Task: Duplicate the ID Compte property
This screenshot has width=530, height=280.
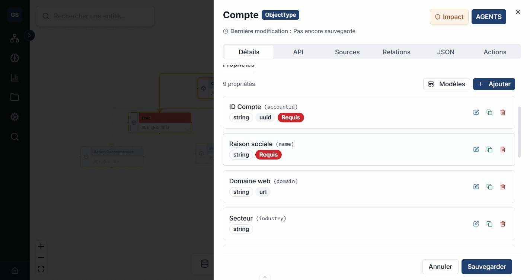Action: [x=489, y=112]
